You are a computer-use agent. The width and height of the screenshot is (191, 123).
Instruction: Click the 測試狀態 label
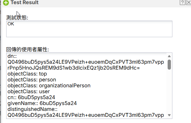pos(17,17)
